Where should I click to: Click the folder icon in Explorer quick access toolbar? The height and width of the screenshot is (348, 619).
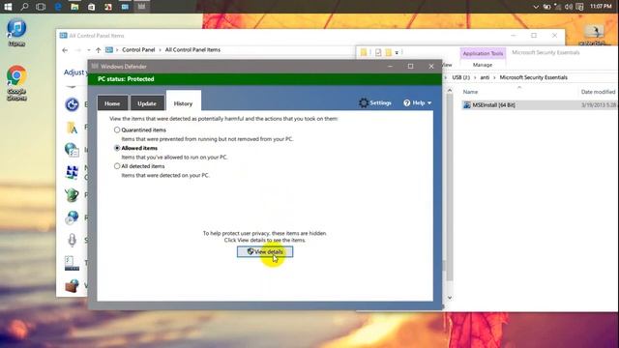[364, 52]
